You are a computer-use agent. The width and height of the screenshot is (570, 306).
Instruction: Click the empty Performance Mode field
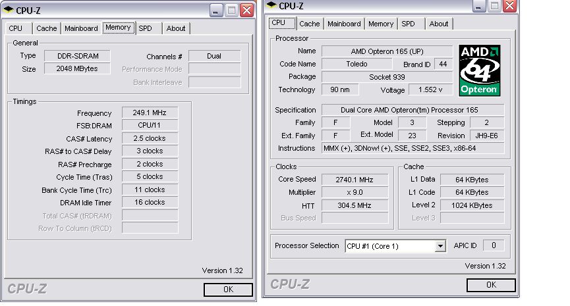[214, 69]
